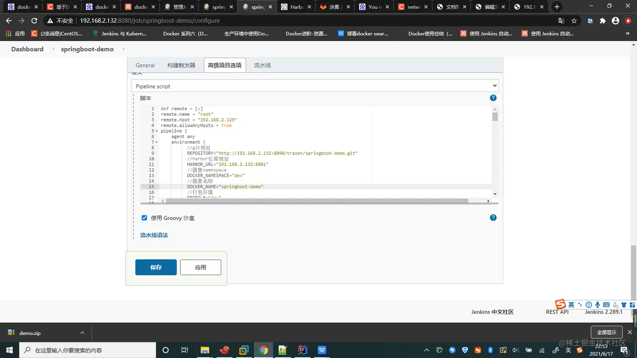The width and height of the screenshot is (637, 358).
Task: Open the Chrome profile avatar icon
Action: [x=615, y=21]
